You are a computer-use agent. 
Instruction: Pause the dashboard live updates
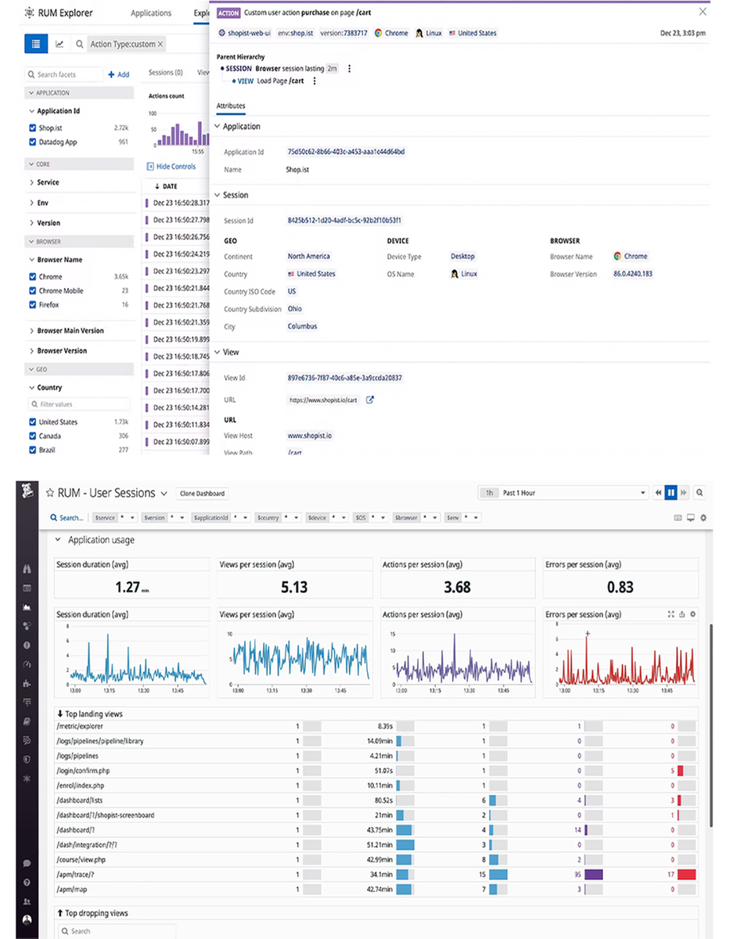671,493
